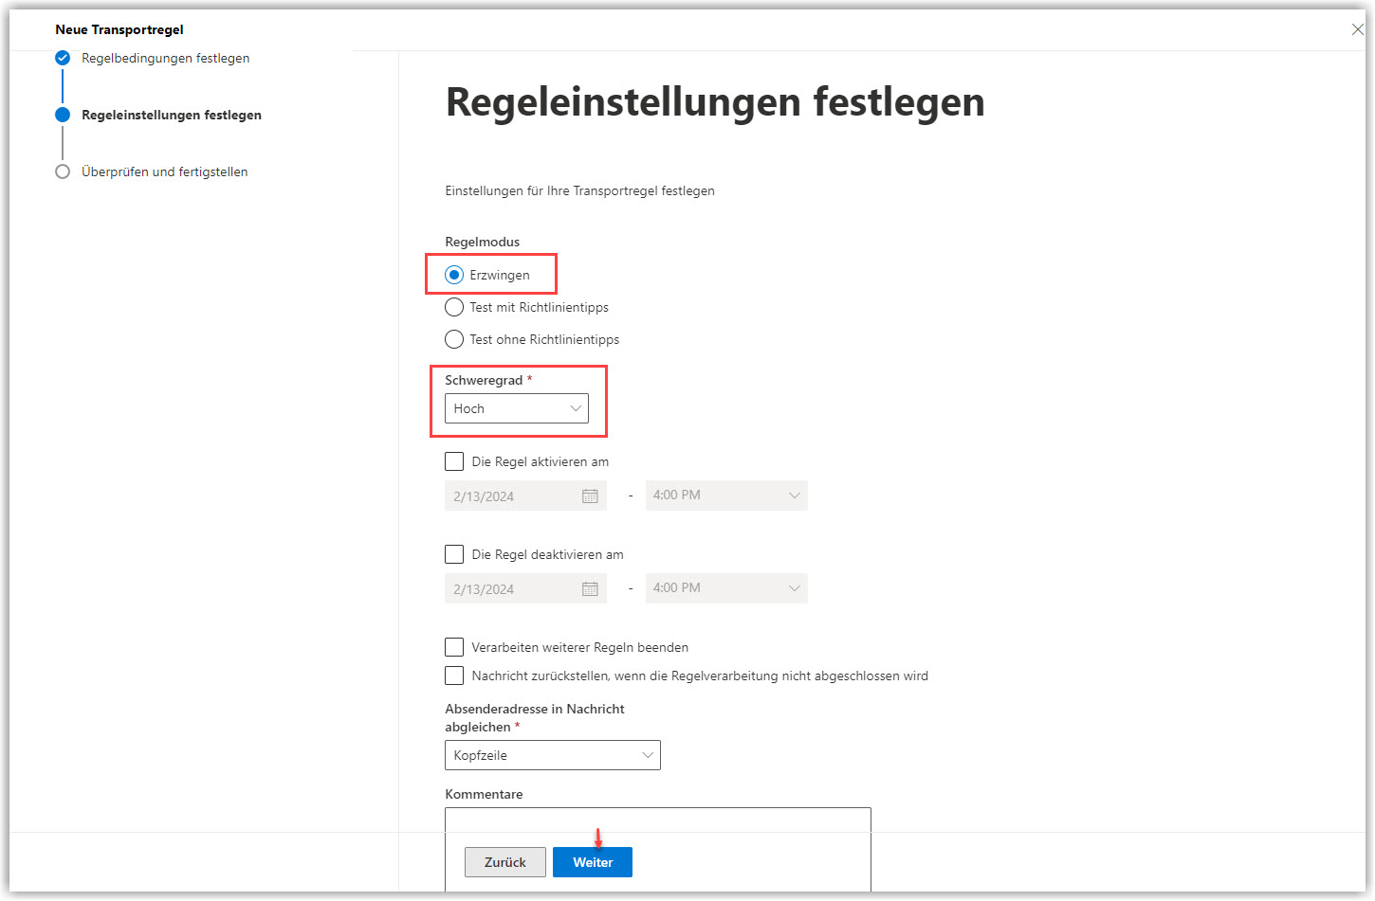The height and width of the screenshot is (901, 1375).
Task: Go to Regelbedingungen festlegen step
Action: tap(165, 58)
